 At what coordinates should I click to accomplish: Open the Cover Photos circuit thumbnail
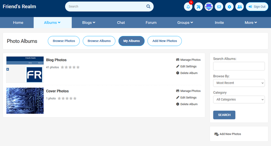[25, 101]
